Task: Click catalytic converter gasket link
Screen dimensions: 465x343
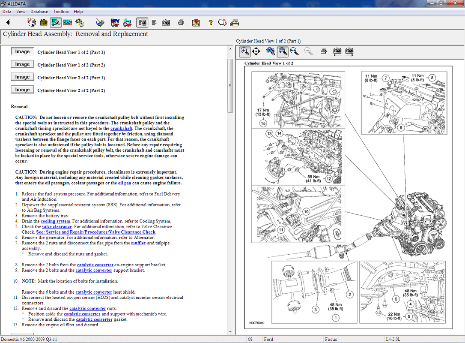Action: point(94,319)
